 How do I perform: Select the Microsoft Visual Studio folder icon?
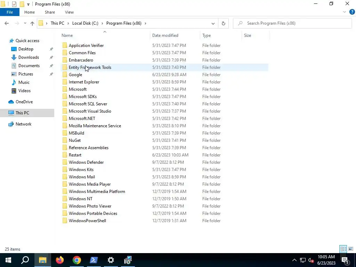pos(65,111)
